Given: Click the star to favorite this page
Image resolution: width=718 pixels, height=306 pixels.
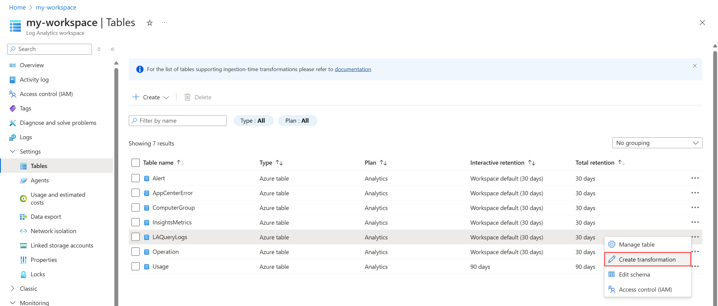Looking at the screenshot, I should point(150,22).
